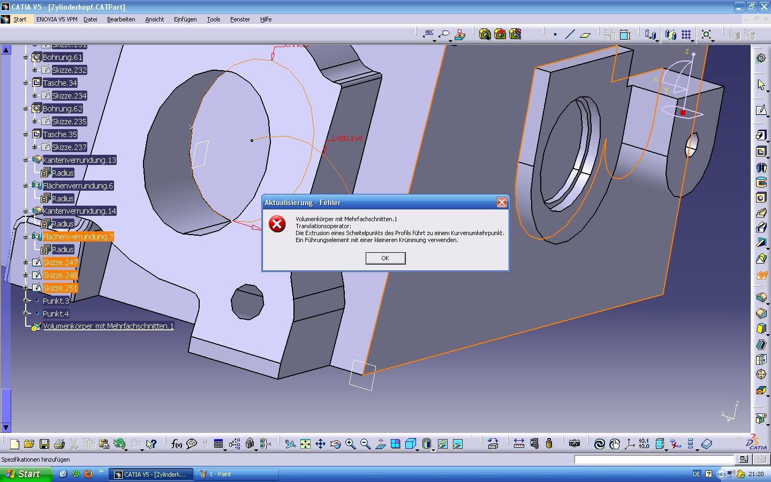Click the Fly mode airplane icon
This screenshot has width=771, height=482.
tap(290, 444)
